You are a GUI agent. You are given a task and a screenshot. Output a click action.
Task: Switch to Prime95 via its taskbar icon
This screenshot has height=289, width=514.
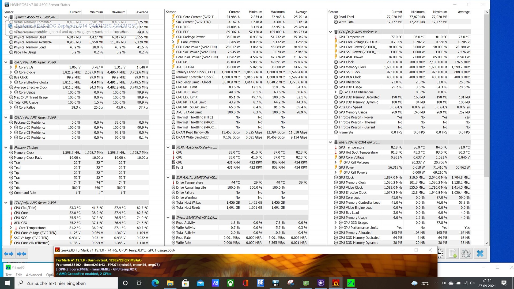click(x=351, y=283)
